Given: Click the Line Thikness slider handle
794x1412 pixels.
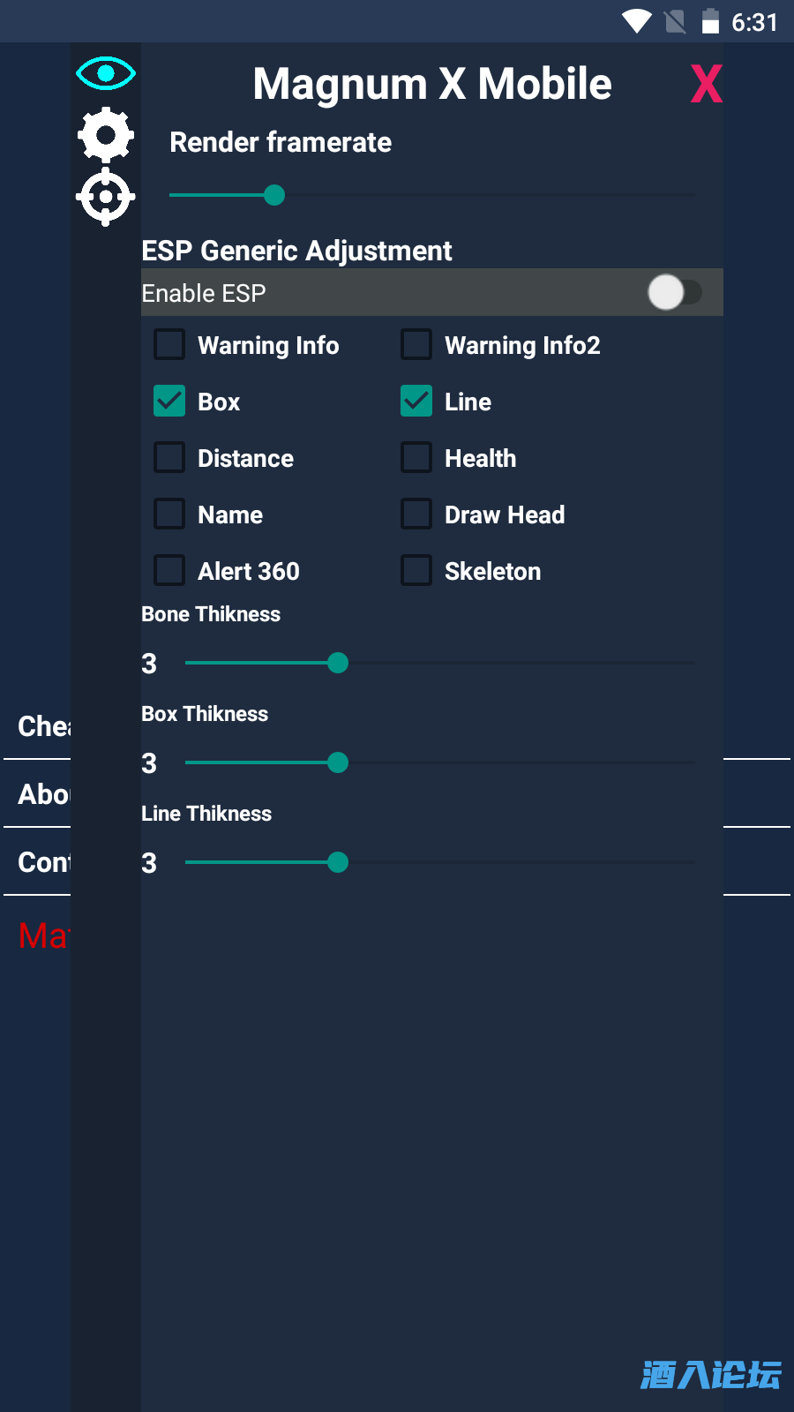Looking at the screenshot, I should (338, 862).
